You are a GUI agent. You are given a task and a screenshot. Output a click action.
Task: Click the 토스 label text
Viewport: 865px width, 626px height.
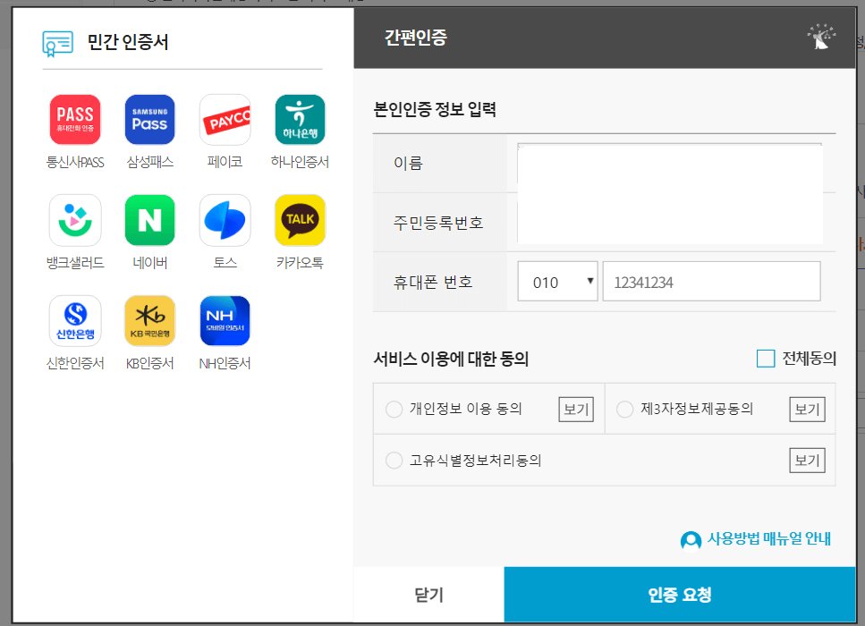point(225,263)
